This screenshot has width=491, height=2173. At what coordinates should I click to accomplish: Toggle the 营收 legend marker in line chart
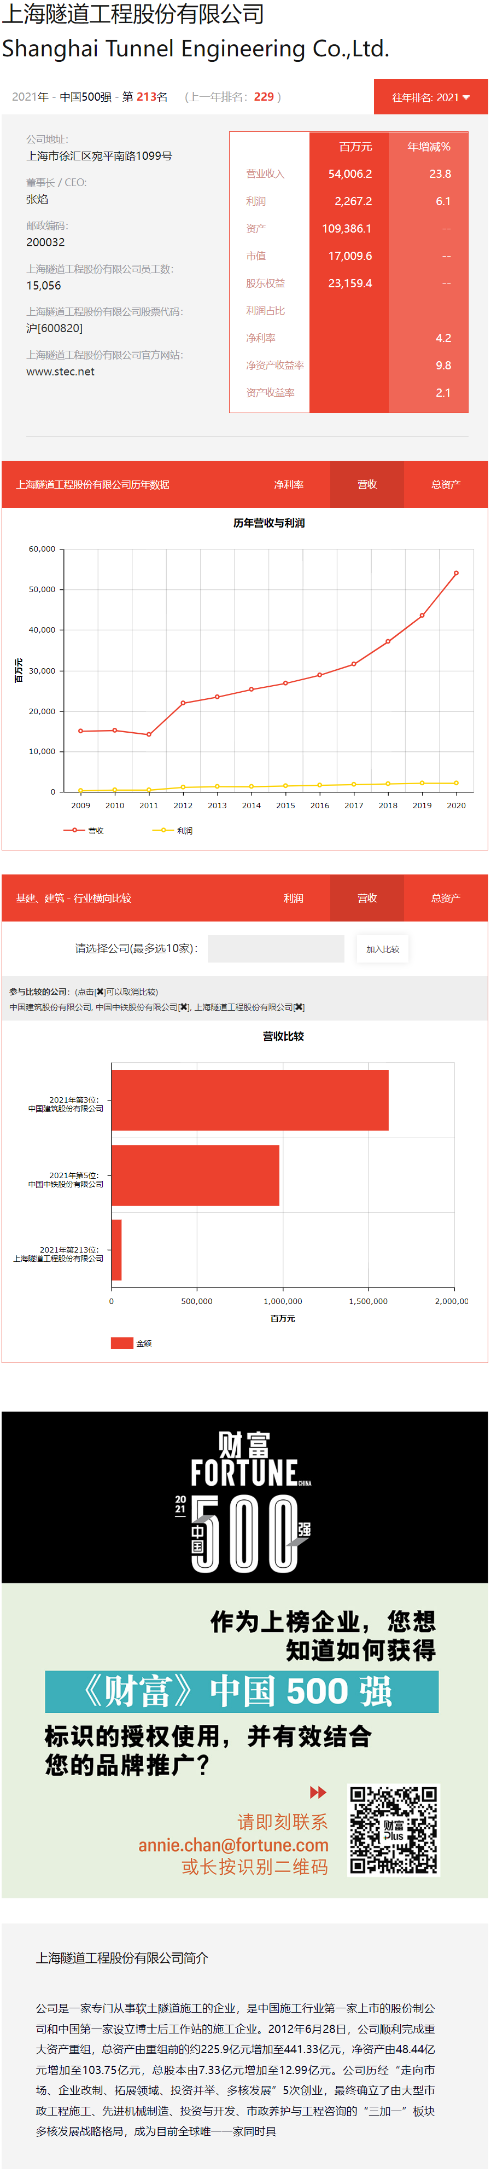pyautogui.click(x=75, y=832)
